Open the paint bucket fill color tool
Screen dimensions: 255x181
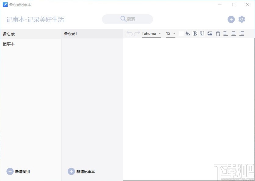[x=188, y=34]
